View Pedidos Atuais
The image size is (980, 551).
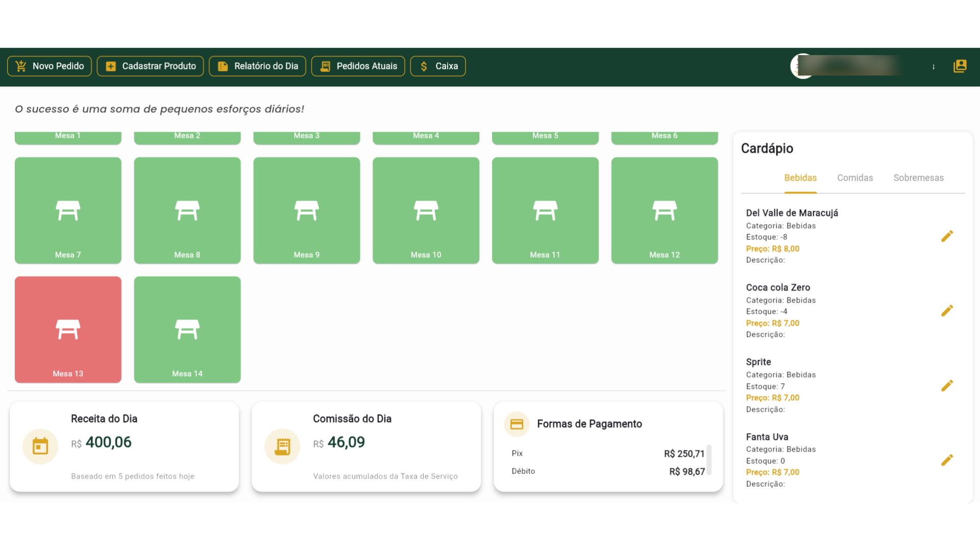tap(358, 66)
